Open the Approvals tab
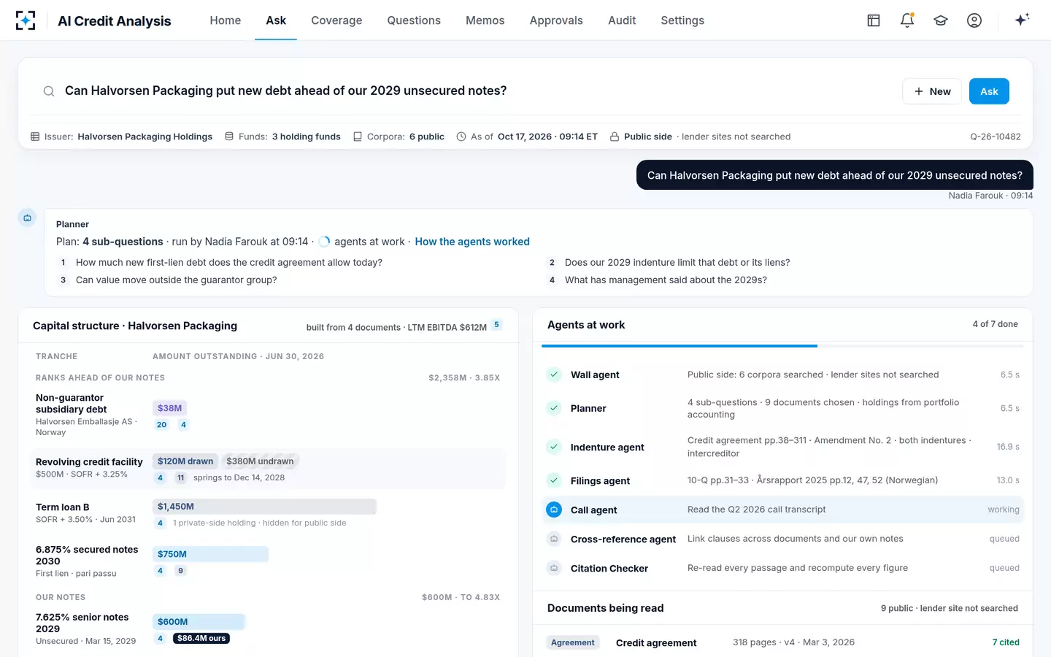The height and width of the screenshot is (657, 1051). coord(556,20)
